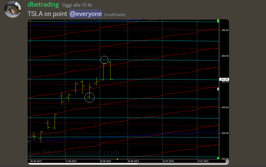The height and width of the screenshot is (167, 266).
Task: Click the @everyone mention
Action: click(85, 14)
